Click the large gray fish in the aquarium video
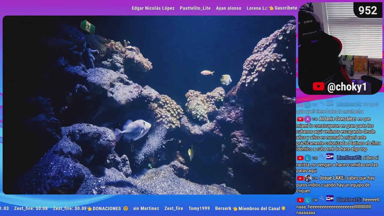This screenshot has width=384, height=216. coord(132,130)
